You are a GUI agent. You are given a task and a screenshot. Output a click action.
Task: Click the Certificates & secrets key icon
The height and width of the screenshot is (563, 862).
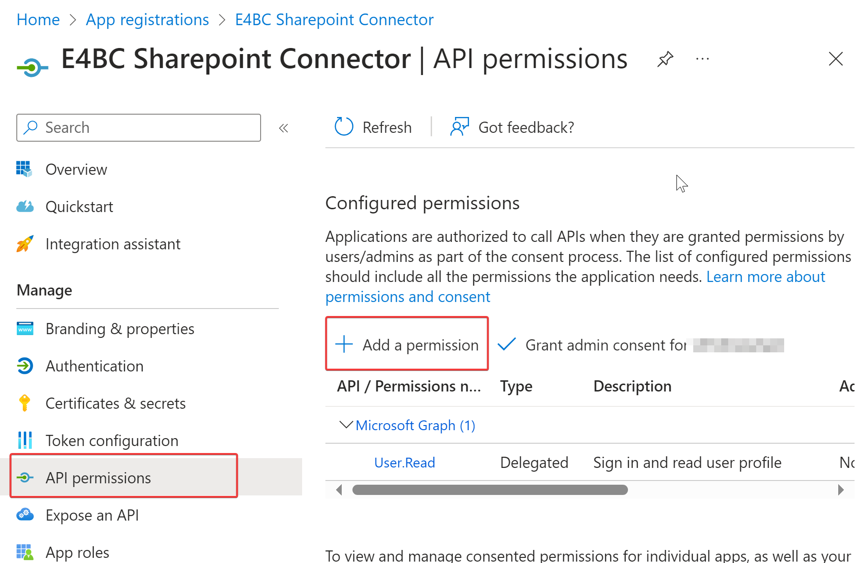pos(25,403)
